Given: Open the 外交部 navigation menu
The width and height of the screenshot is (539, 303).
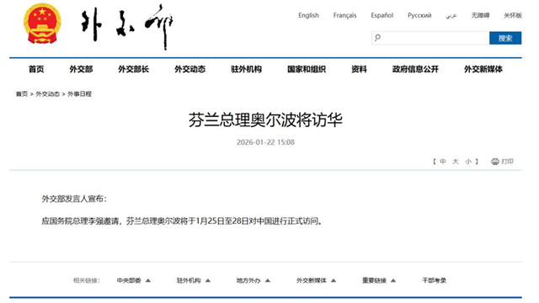Looking at the screenshot, I should coord(81,69).
